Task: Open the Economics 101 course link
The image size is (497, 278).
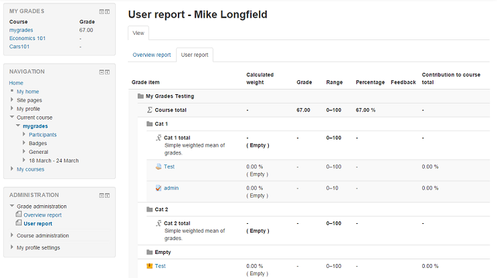Action: click(x=27, y=38)
